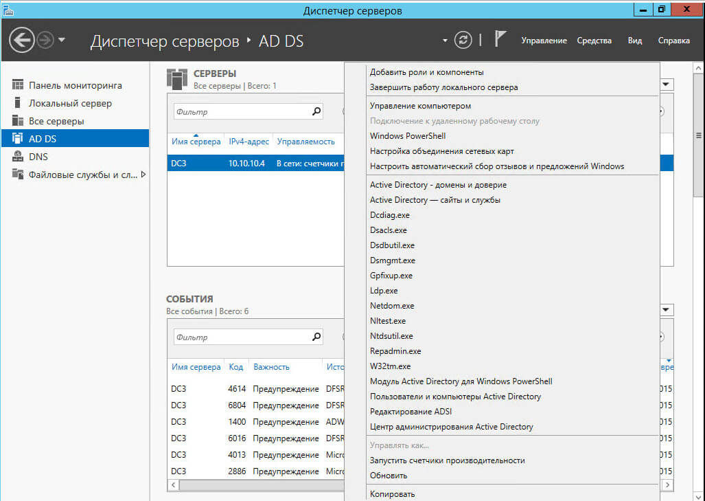Select event with code 1400
Image resolution: width=705 pixels, height=501 pixels.
coord(256,422)
